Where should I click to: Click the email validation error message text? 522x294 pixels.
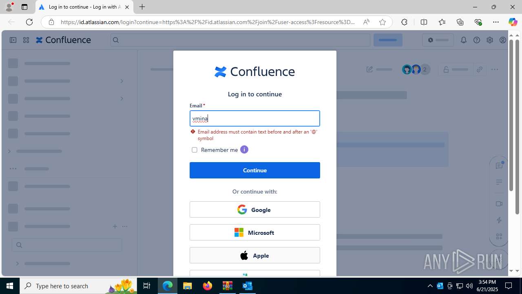[x=257, y=135]
